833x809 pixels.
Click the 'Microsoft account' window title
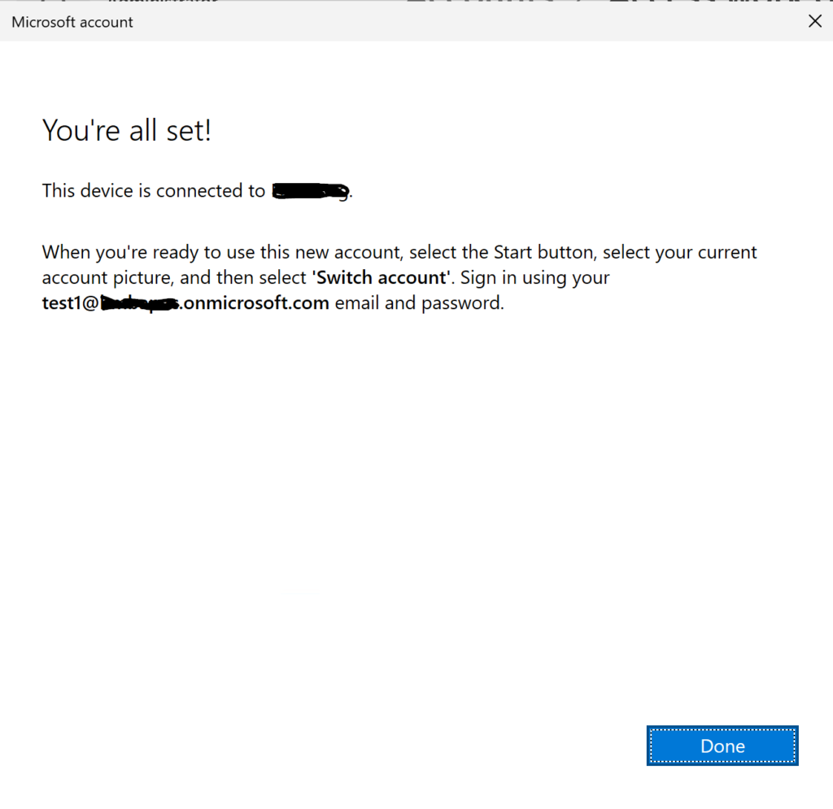pyautogui.click(x=72, y=22)
